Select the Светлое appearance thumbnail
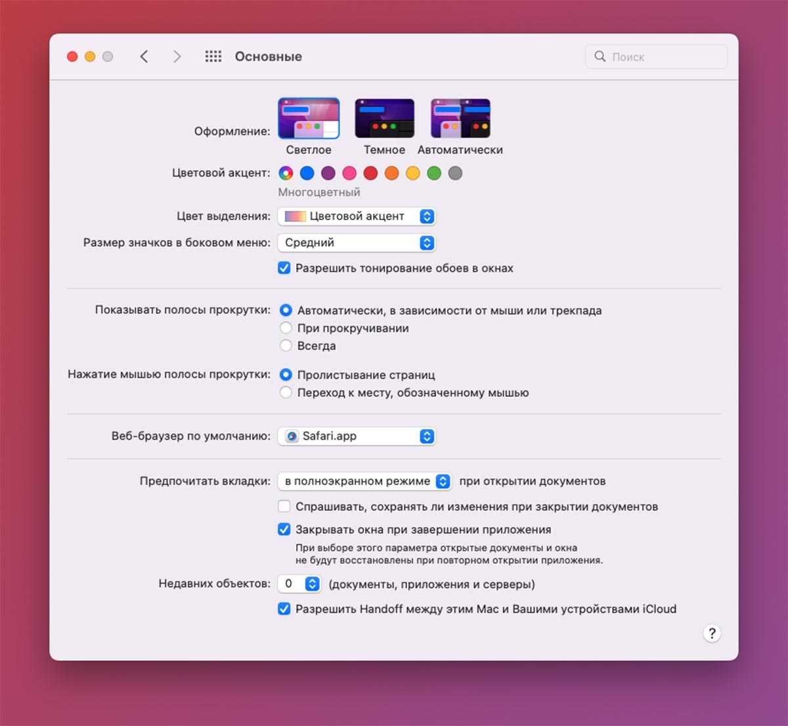The width and height of the screenshot is (788, 726). [x=309, y=119]
